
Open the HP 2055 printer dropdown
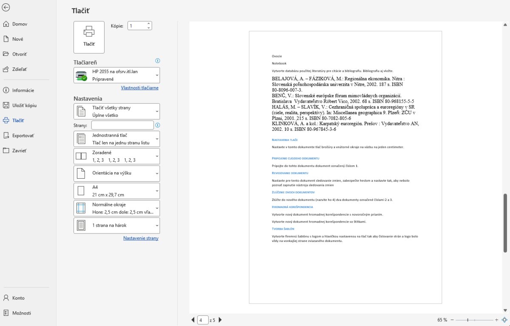tap(117, 75)
